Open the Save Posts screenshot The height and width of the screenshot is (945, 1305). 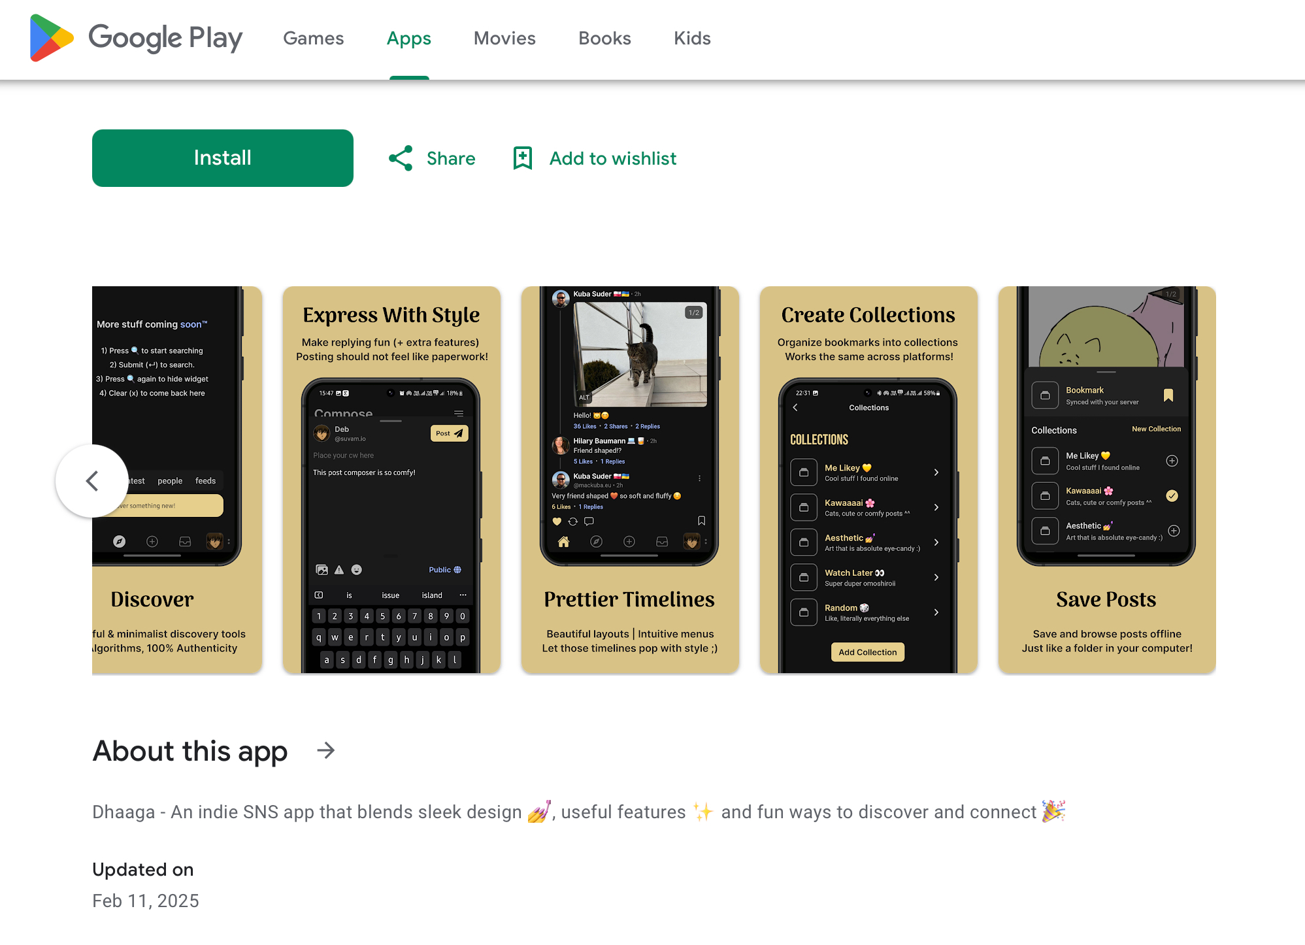click(x=1106, y=480)
